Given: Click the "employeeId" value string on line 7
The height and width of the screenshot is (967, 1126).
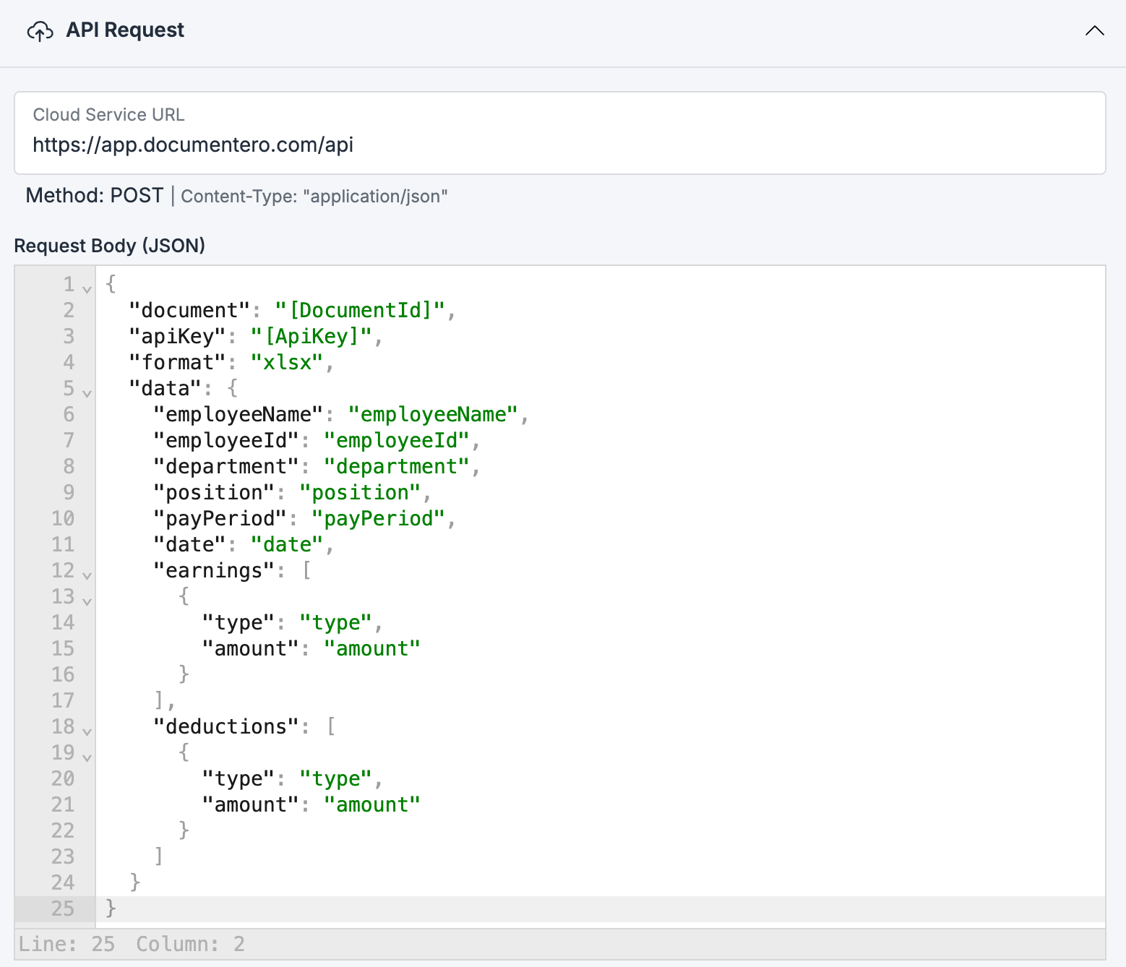Looking at the screenshot, I should click(397, 440).
